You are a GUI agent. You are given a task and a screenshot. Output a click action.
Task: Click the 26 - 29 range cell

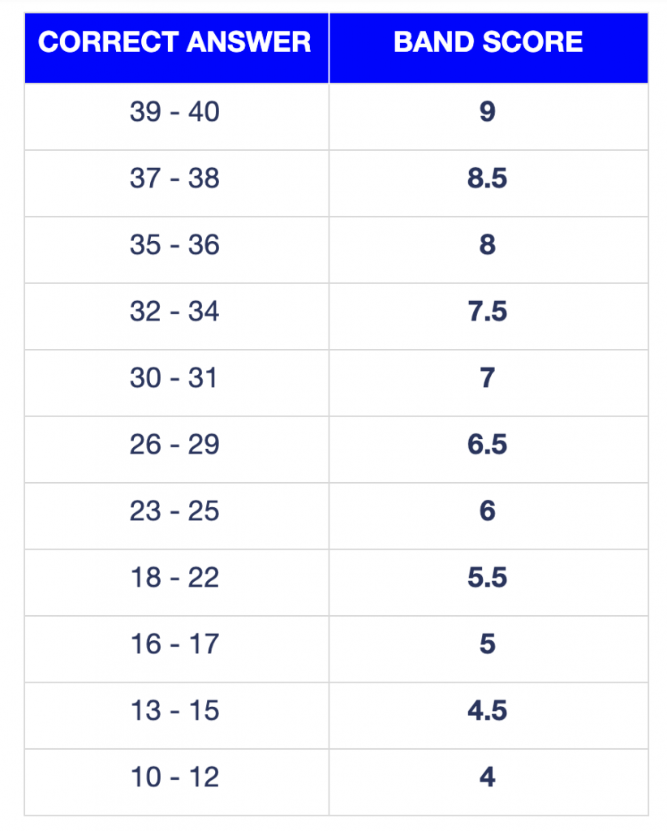pyautogui.click(x=176, y=450)
